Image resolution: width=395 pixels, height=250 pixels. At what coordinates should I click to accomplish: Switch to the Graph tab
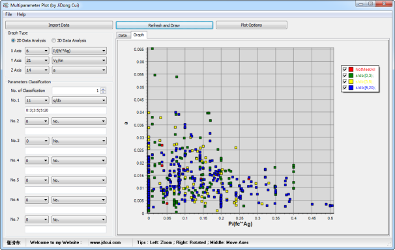(x=139, y=35)
